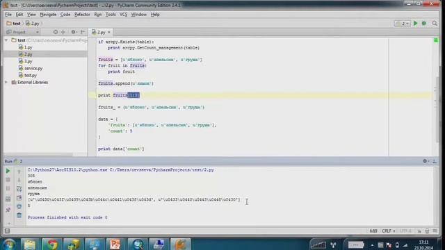This screenshot has height=250, width=445.
Task: Start debugging with the bug icon
Action: point(424,24)
